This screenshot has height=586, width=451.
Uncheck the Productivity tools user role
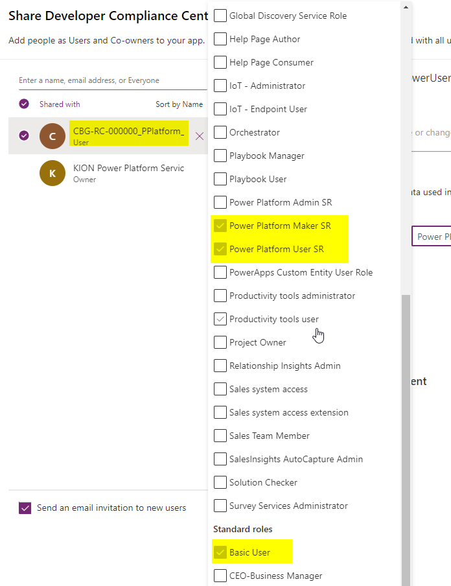(220, 319)
